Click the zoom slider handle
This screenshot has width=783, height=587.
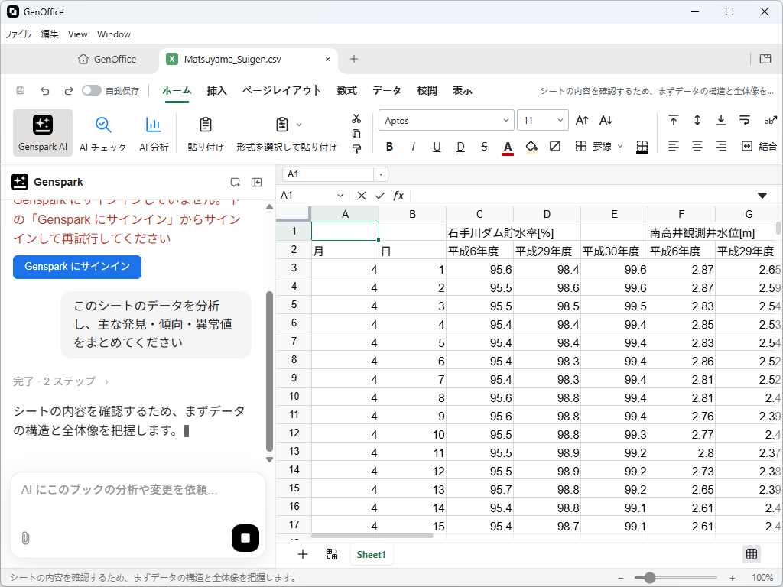pyautogui.click(x=649, y=578)
